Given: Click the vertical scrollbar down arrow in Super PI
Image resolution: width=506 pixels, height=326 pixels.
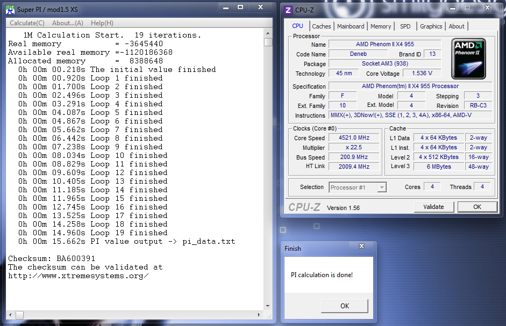Looking at the screenshot, I should point(268,306).
